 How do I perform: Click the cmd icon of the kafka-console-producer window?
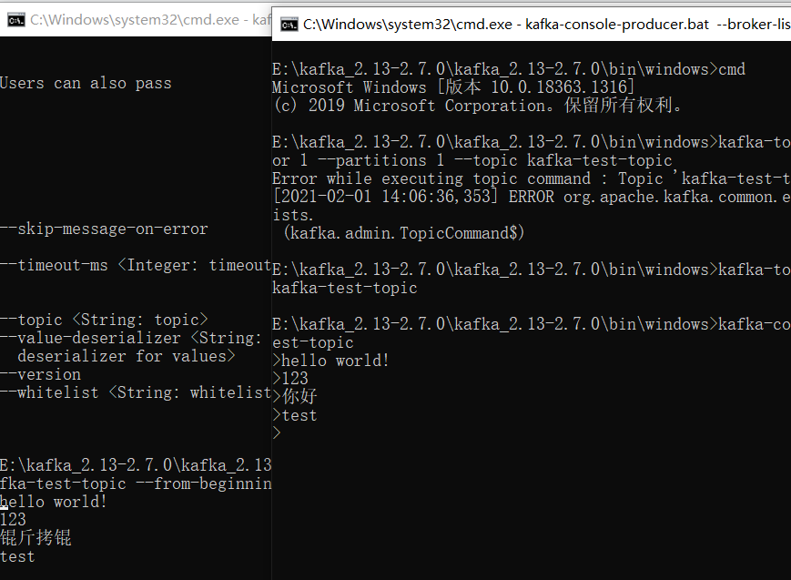(289, 25)
